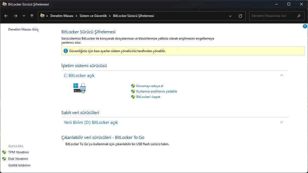This screenshot has width=308, height=173.
Task: Open Disk Yönetimi link
Action: coord(18,159)
